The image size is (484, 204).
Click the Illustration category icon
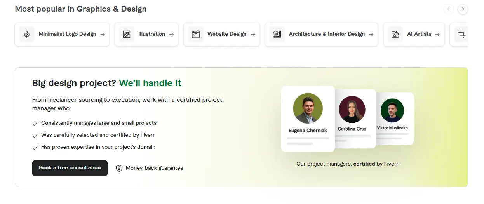(126, 34)
